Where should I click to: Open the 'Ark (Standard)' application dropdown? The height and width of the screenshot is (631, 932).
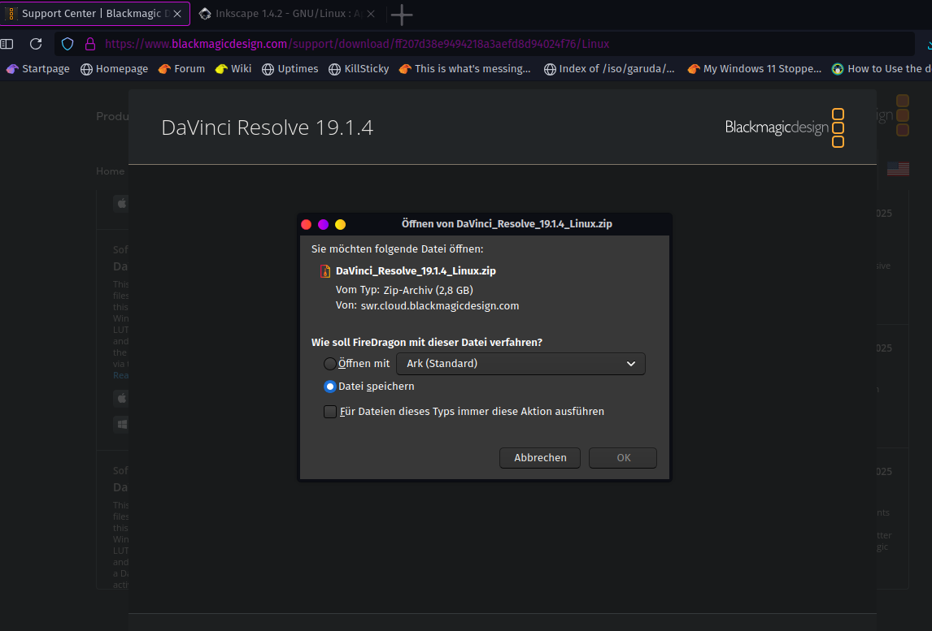pyautogui.click(x=520, y=363)
